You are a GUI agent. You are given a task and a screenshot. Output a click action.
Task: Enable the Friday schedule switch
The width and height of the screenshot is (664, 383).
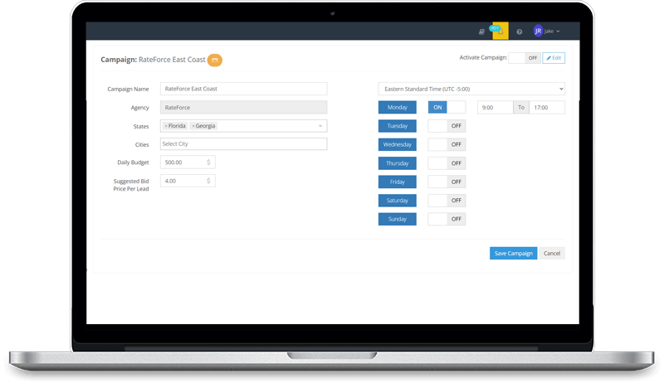click(447, 182)
